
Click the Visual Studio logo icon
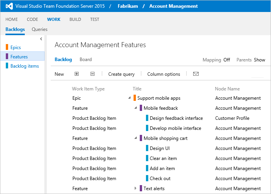pos(9,6)
